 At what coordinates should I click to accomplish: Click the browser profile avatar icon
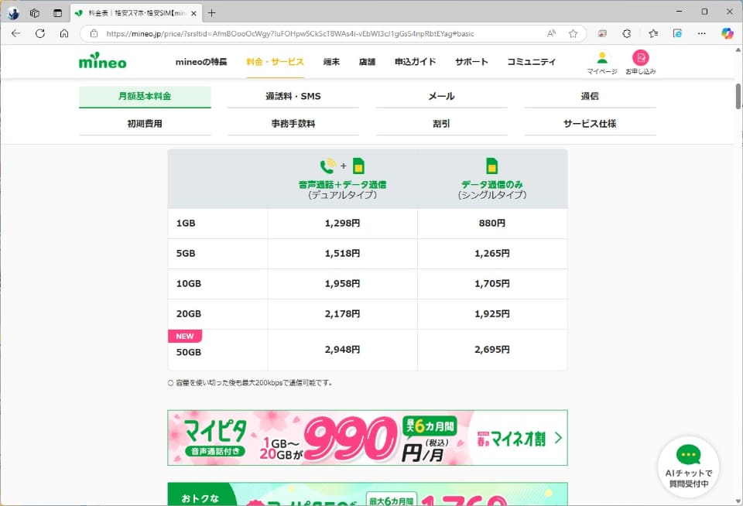click(x=13, y=13)
